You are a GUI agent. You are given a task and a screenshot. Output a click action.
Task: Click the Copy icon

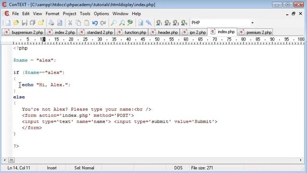coord(78,23)
